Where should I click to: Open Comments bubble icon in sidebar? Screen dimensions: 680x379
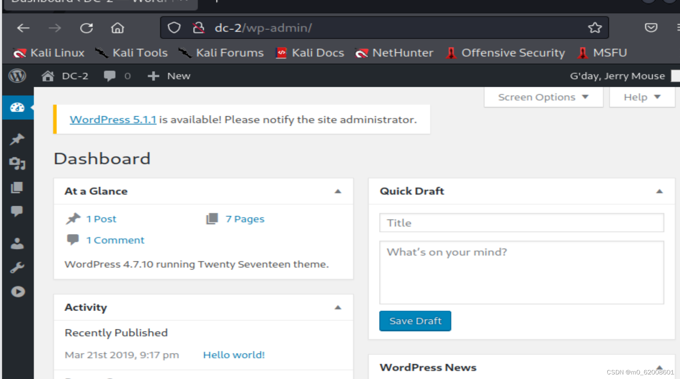point(17,211)
